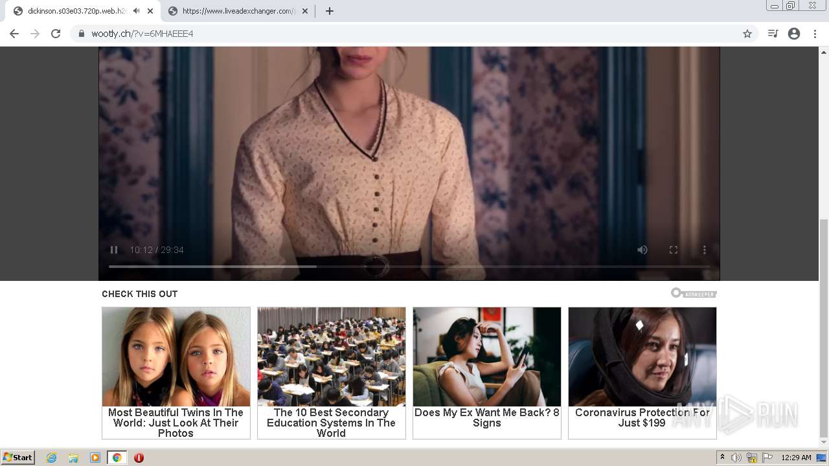Click the Adskeeper logo
Viewport: 829px width, 466px height.
coord(694,293)
